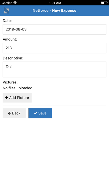Click the plus icon on Add Picture
The height and width of the screenshot is (193, 109).
click(7, 98)
